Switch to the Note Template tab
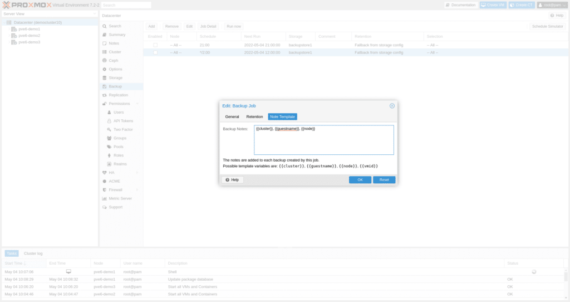This screenshot has height=302, width=570. click(x=282, y=117)
